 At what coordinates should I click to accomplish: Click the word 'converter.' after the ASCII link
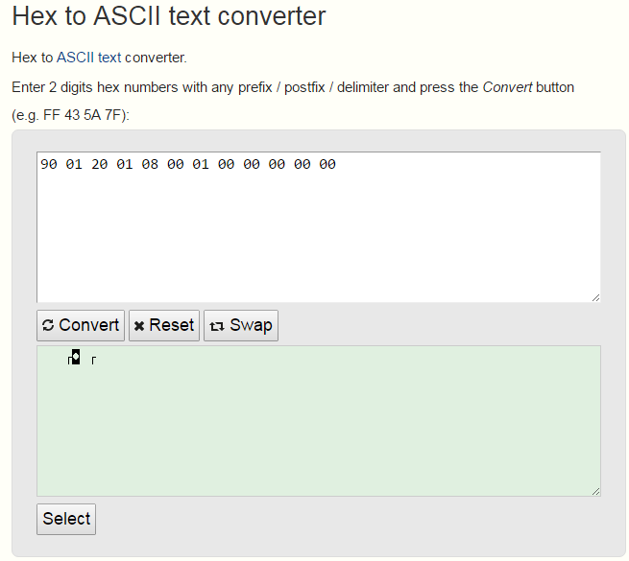(156, 58)
